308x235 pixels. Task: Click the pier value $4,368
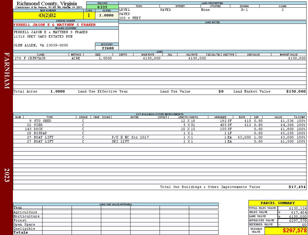(287, 125)
